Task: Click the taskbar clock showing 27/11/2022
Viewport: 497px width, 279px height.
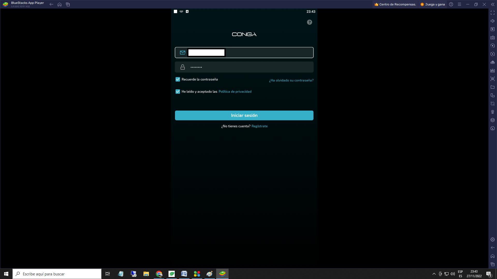Action: pos(474,274)
